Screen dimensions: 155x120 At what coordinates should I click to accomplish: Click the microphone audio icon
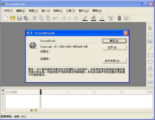[119, 18]
